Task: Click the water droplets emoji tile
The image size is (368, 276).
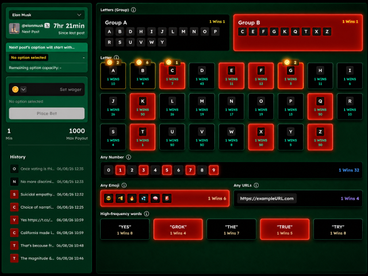Action: click(143, 198)
